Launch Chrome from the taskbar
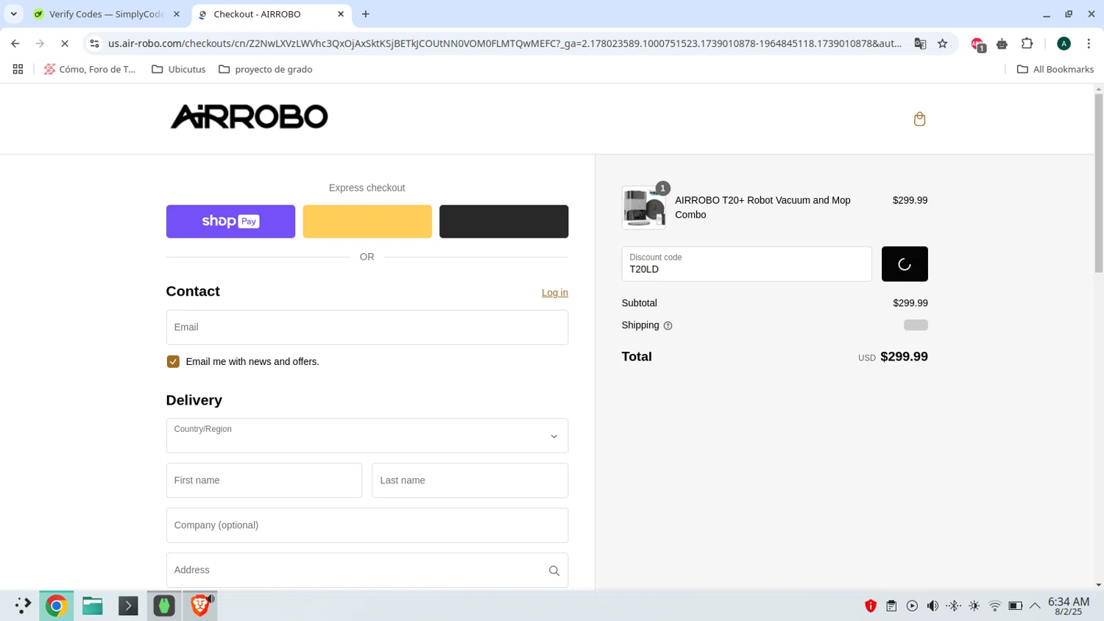1104x621 pixels. click(56, 606)
